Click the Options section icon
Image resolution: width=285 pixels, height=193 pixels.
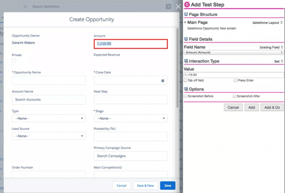(x=186, y=89)
